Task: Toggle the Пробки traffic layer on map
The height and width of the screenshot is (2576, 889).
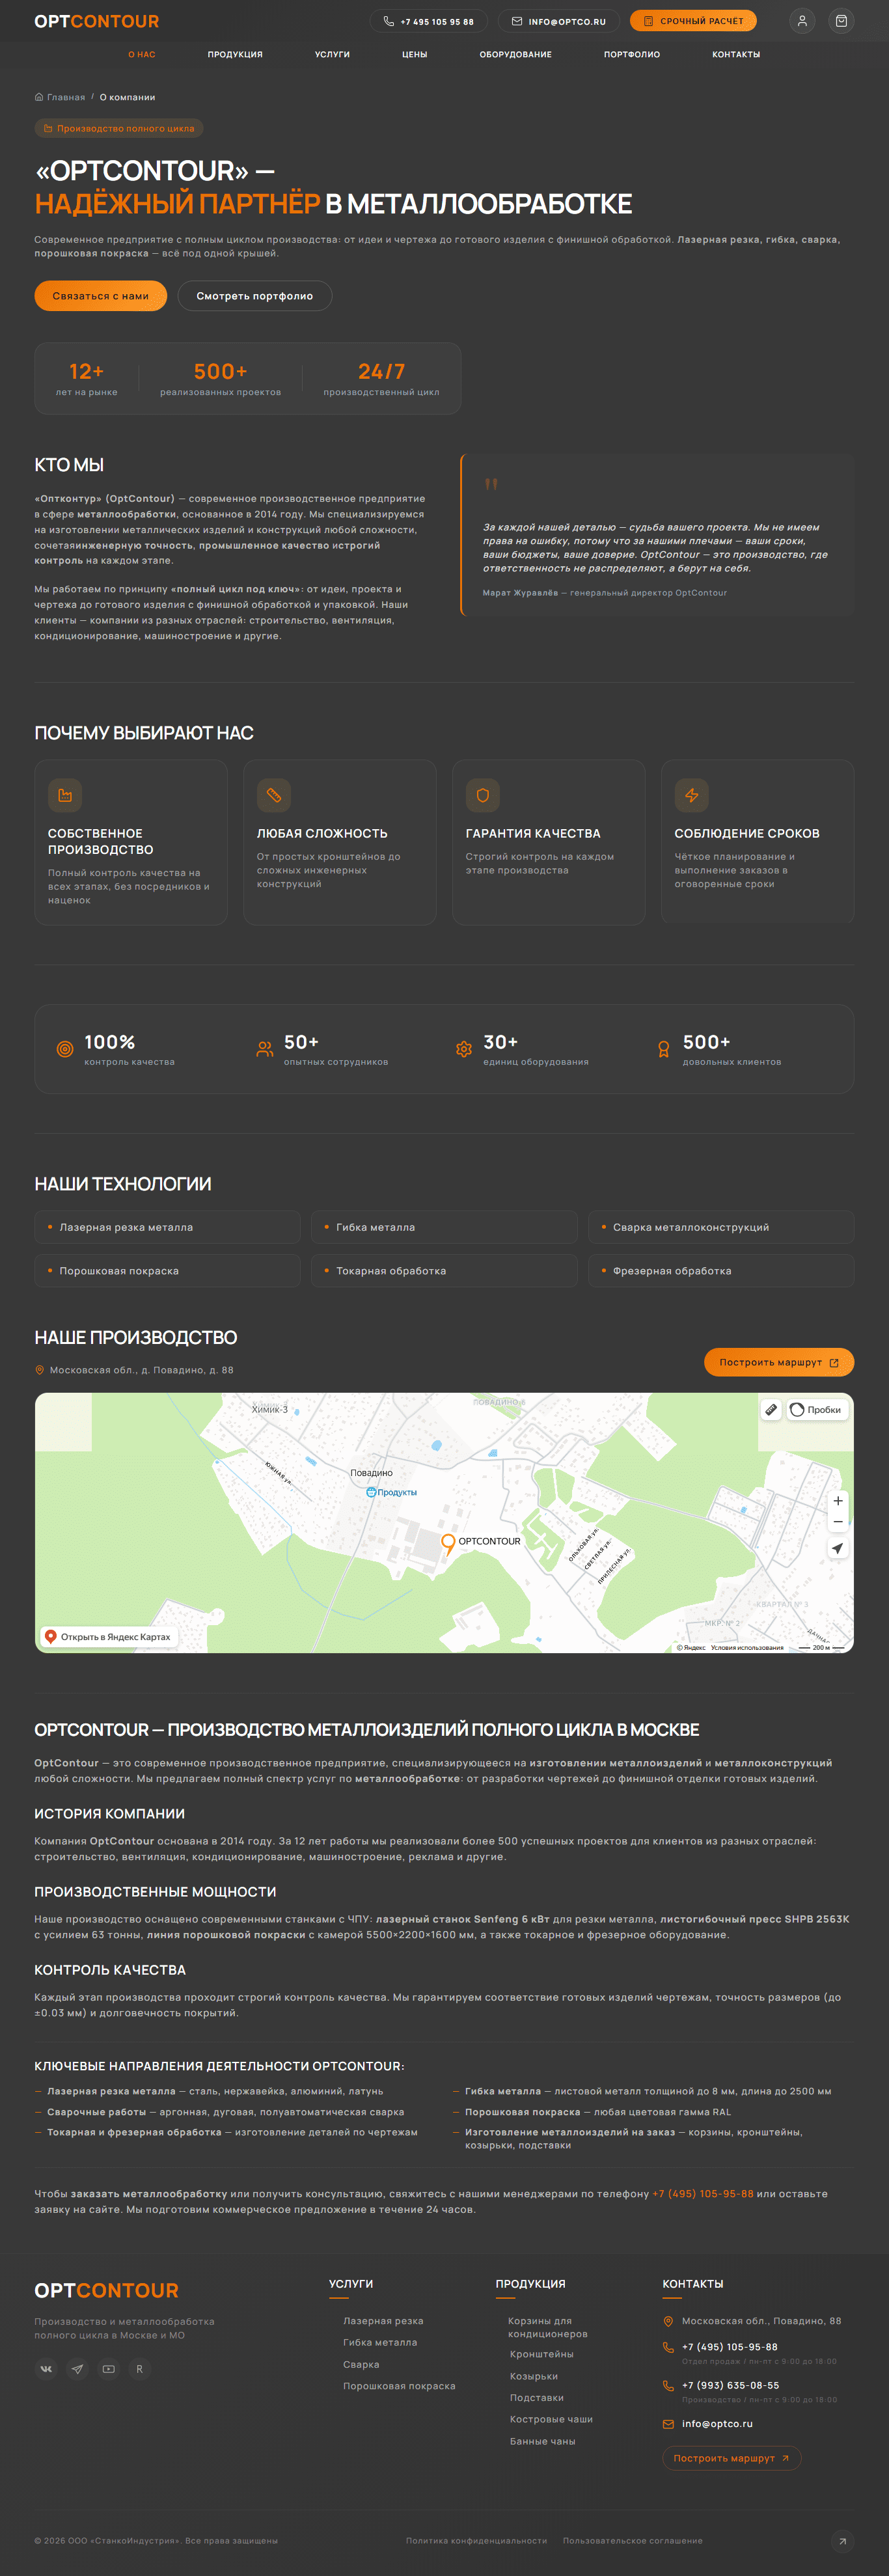Action: (x=816, y=1409)
